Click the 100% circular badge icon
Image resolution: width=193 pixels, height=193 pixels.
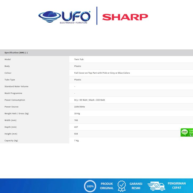click(x=90, y=186)
